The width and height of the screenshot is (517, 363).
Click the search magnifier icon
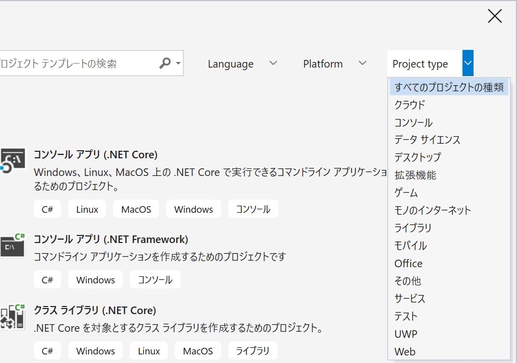[165, 63]
